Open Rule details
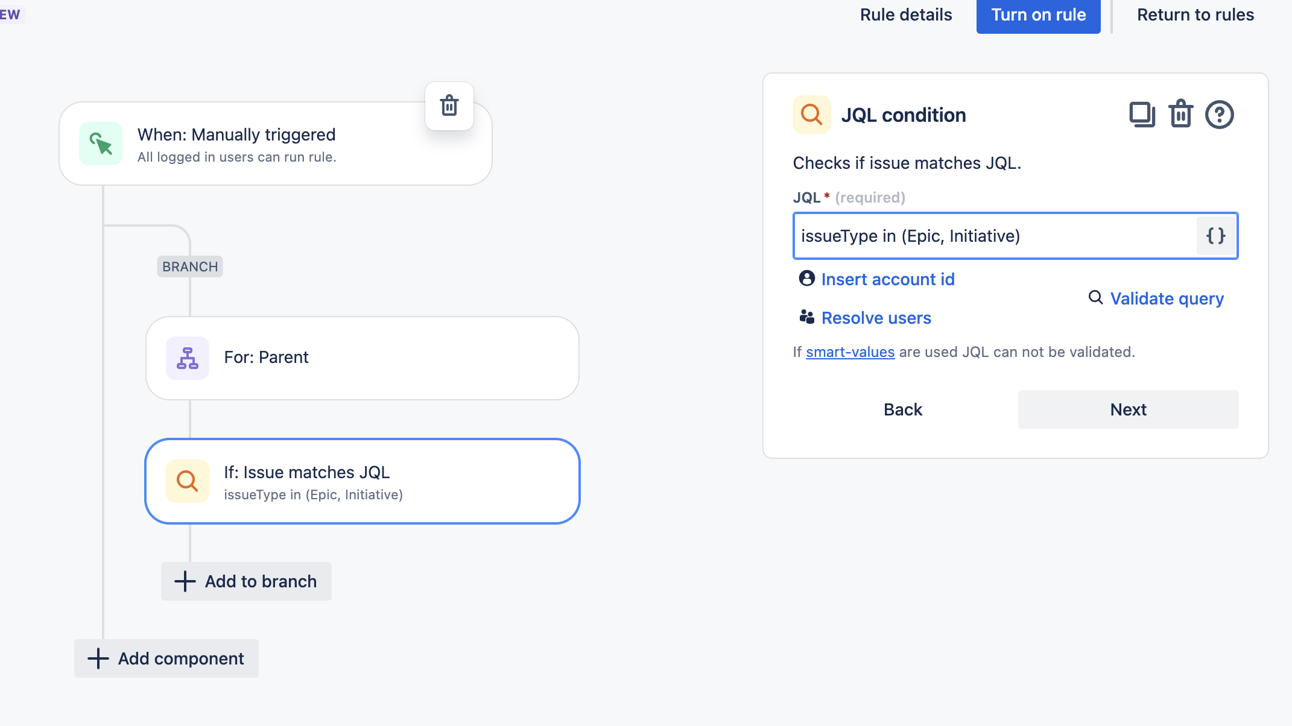Image resolution: width=1292 pixels, height=726 pixels. point(905,15)
